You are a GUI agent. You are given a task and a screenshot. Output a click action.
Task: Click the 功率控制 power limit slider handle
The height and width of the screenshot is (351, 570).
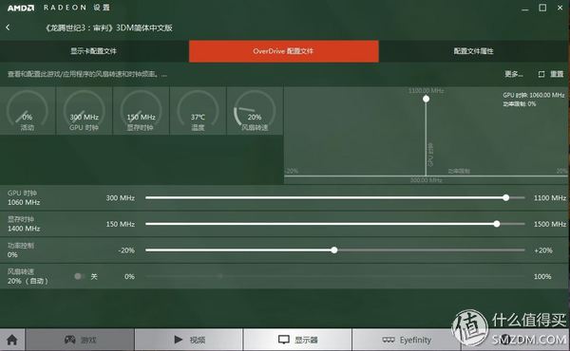click(334, 250)
